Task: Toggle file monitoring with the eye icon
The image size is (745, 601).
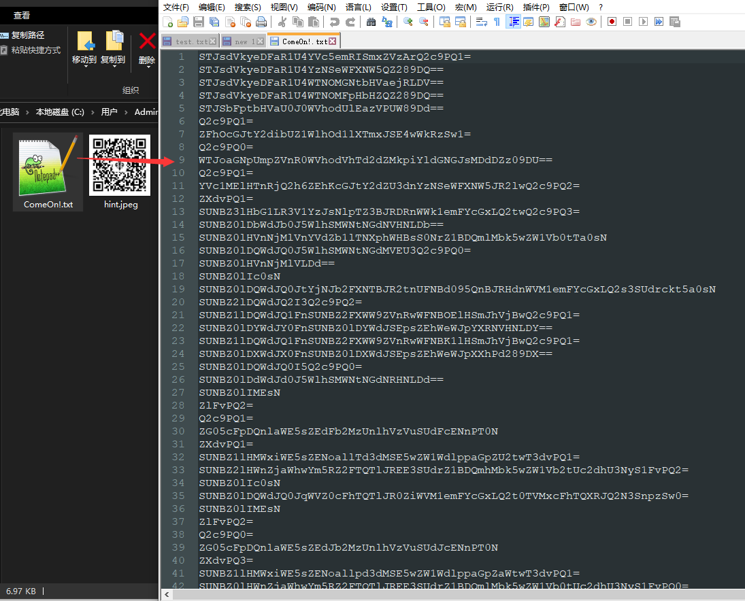Action: tap(590, 22)
